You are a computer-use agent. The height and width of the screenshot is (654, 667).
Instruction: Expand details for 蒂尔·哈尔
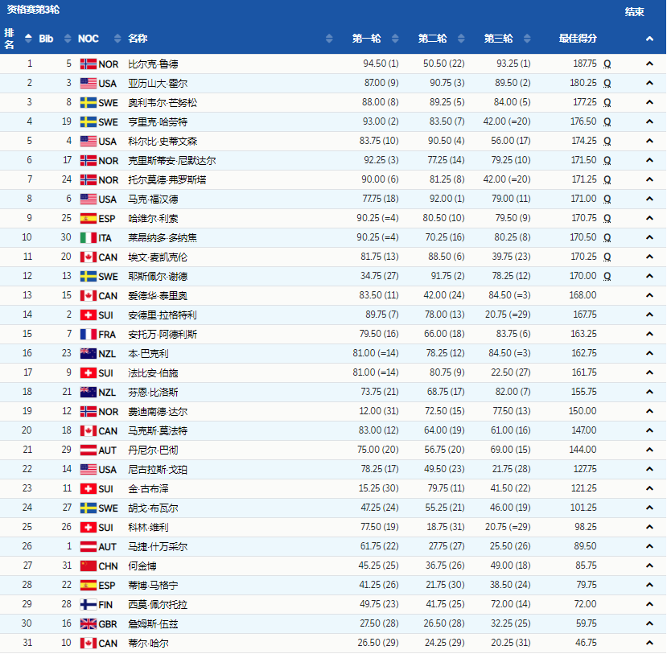(x=650, y=643)
